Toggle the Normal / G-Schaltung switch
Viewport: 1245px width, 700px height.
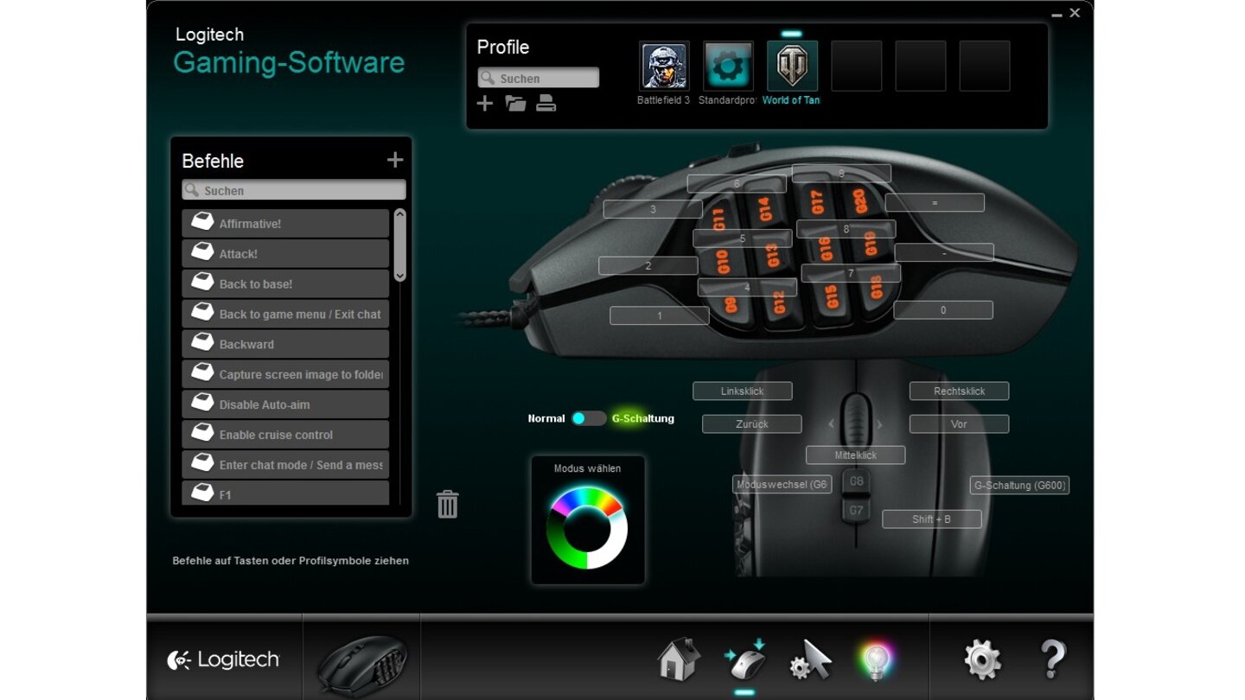pos(588,418)
